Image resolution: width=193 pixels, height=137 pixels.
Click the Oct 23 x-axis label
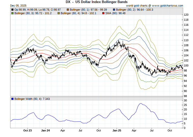(27, 131)
